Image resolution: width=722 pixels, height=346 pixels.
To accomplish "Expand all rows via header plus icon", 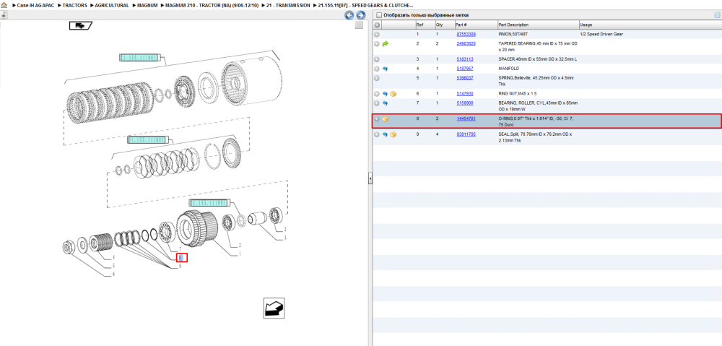I will point(377,25).
